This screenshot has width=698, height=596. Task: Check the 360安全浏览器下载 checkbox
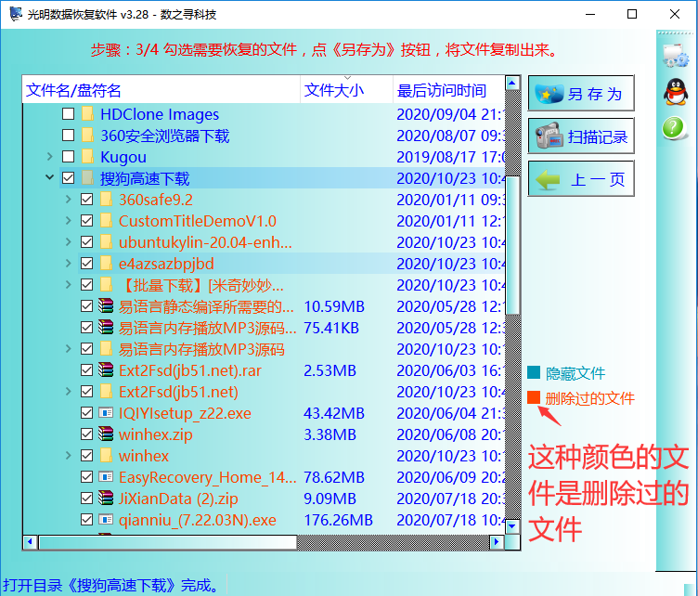[x=68, y=136]
